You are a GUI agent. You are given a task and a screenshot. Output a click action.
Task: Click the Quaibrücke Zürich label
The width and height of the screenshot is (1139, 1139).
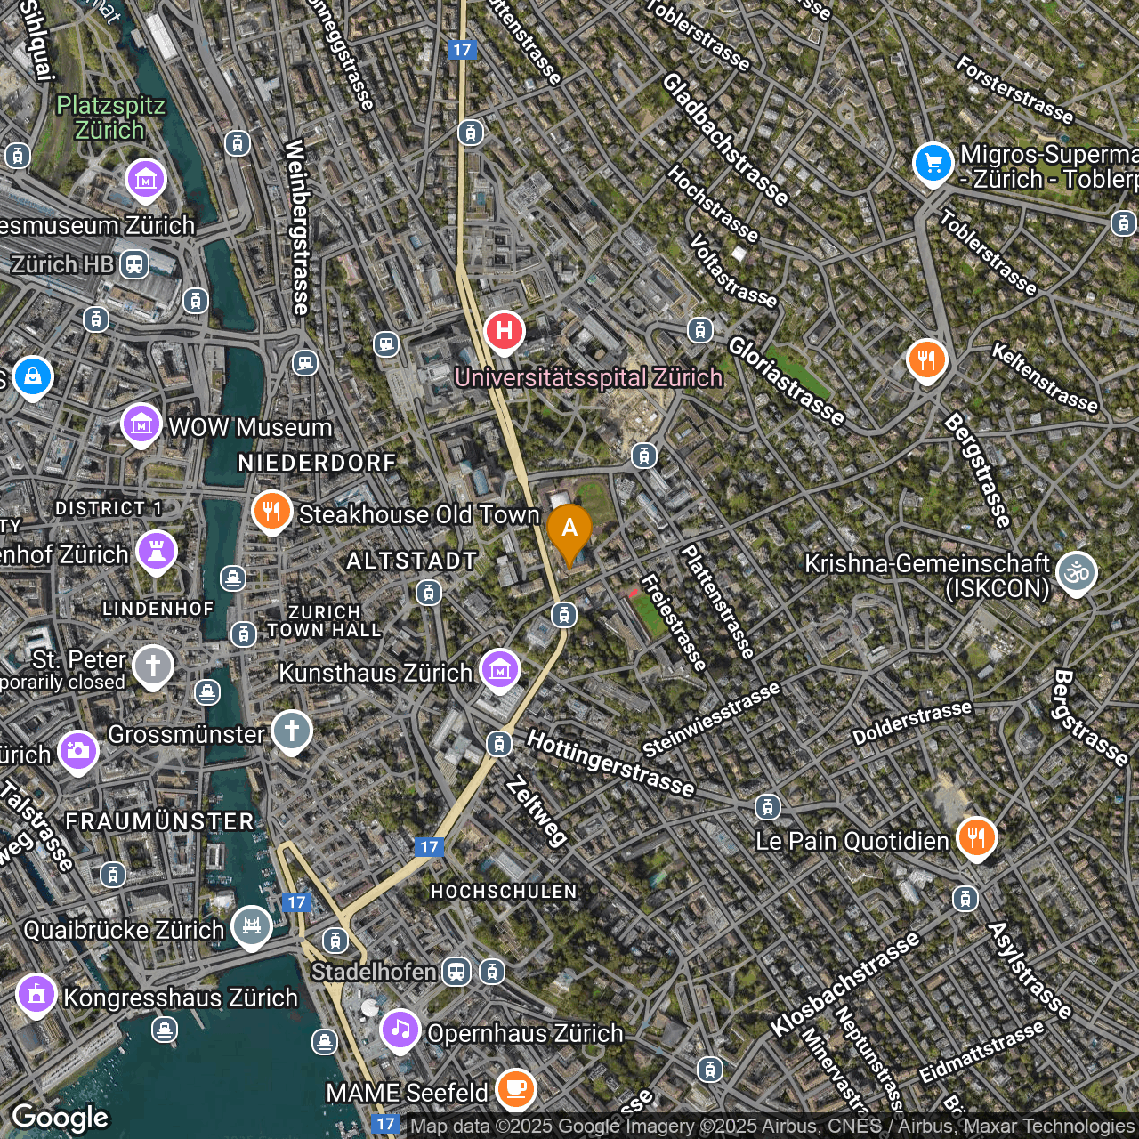coord(124,930)
